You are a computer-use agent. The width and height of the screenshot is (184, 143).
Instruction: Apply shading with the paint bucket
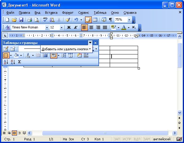pyautogui.click(x=16, y=55)
